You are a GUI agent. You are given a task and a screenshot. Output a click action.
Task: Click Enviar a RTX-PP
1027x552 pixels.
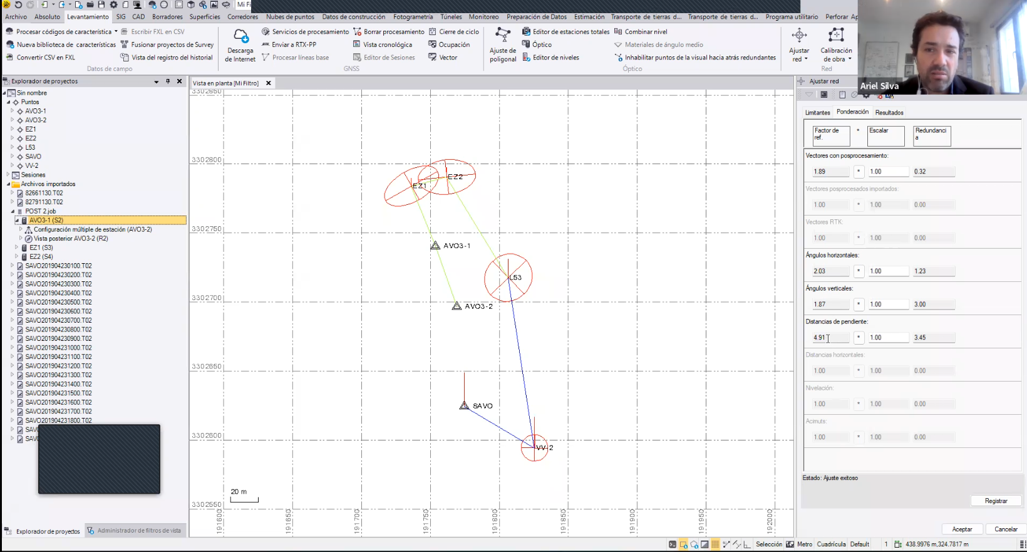coord(289,44)
